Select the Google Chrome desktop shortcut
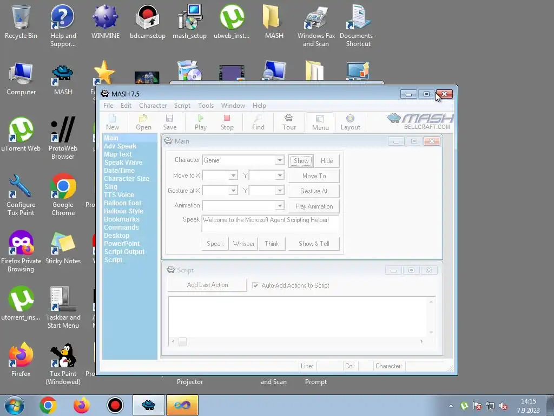554x416 pixels. (63, 194)
